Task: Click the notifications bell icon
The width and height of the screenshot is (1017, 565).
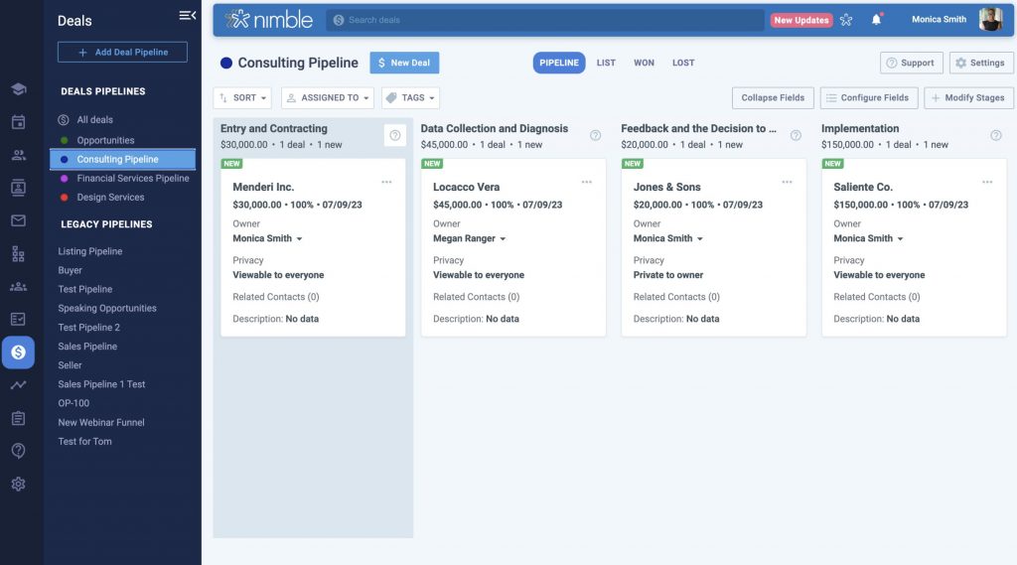Action: click(876, 20)
